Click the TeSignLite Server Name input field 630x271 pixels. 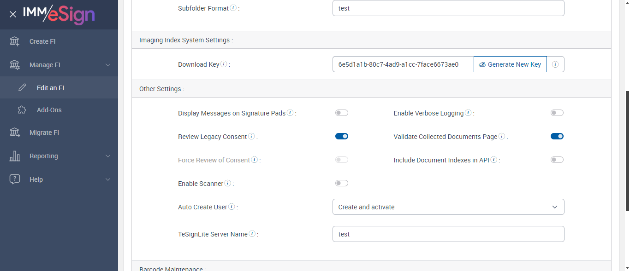[x=448, y=234]
